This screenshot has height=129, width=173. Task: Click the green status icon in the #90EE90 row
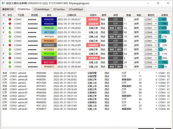click(10, 28)
